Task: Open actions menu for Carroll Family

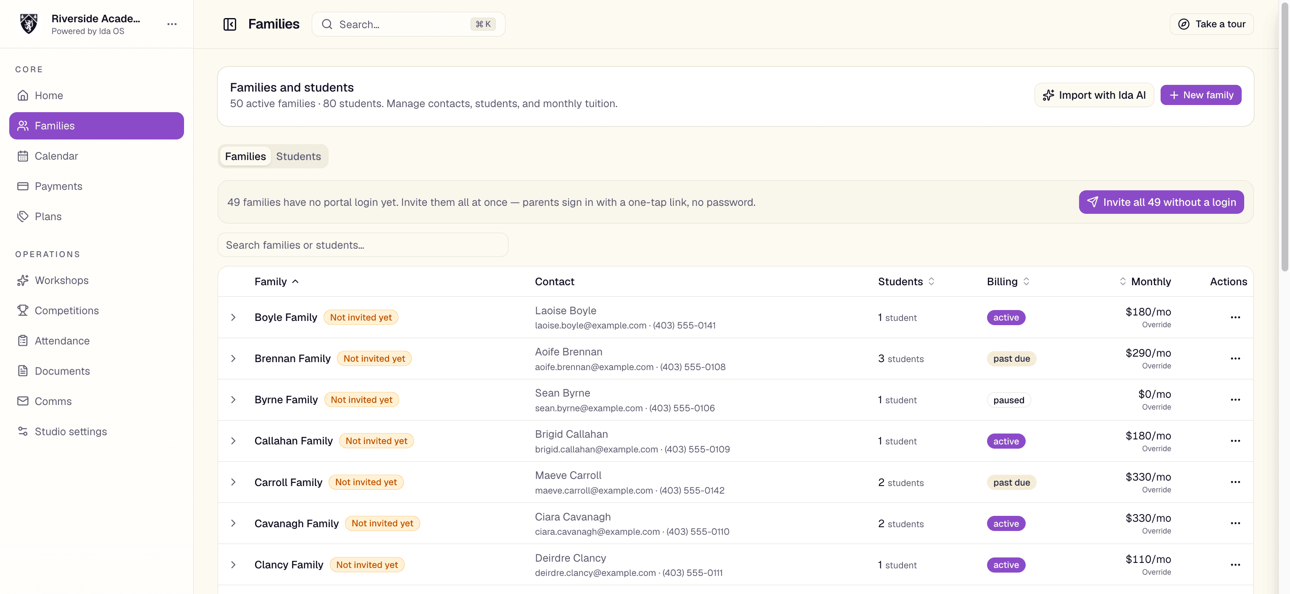Action: click(1235, 482)
